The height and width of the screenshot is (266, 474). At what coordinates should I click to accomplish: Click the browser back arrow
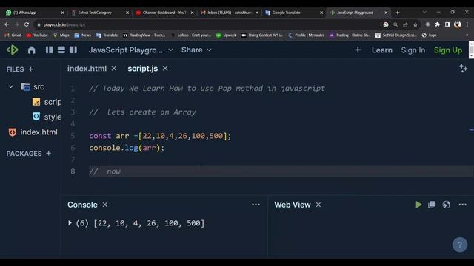point(7,24)
